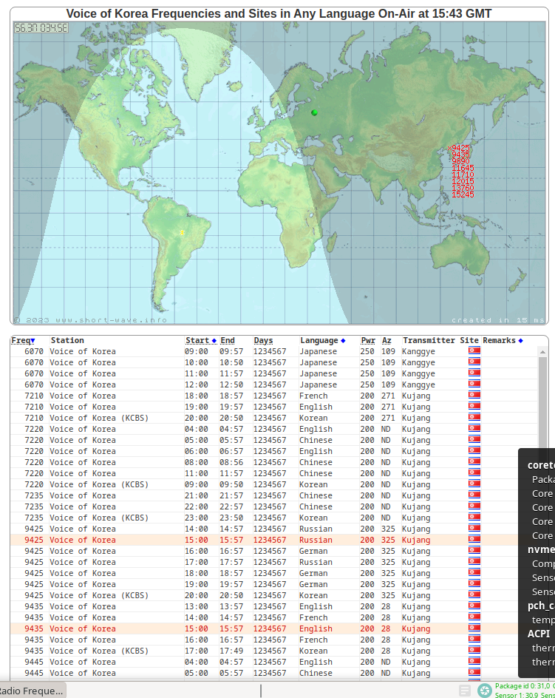The height and width of the screenshot is (698, 555).
Task: Click the flag icon in the 9425 16:00 German row
Action: (x=474, y=551)
